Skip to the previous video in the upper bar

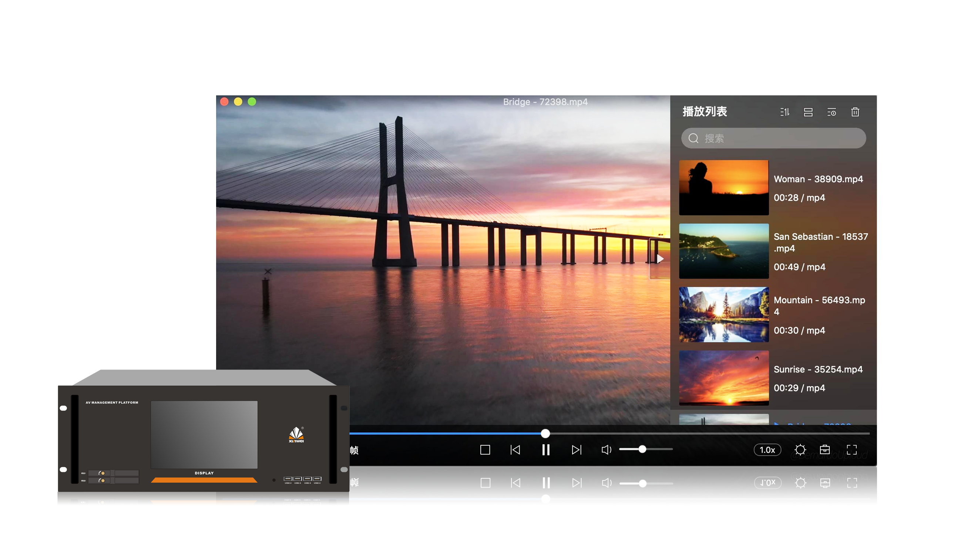pos(515,449)
